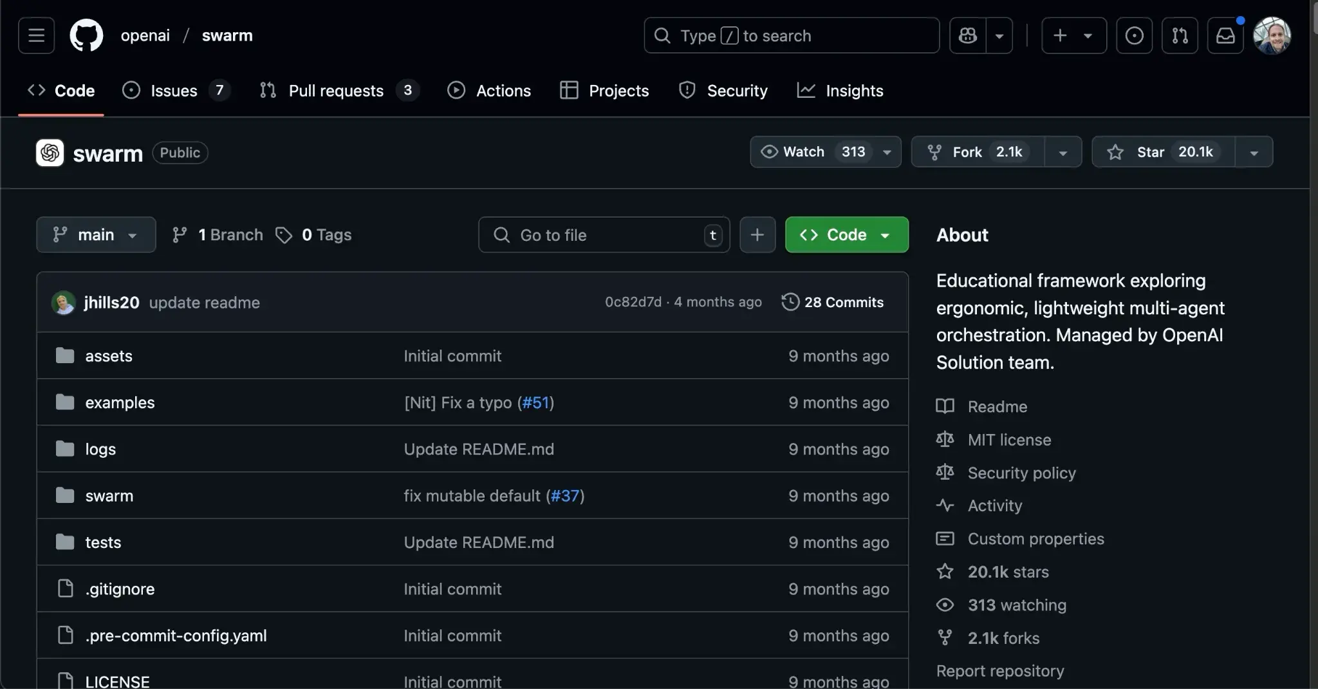1318x689 pixels.
Task: Open 'Update README.md' commit on logs row
Action: [x=479, y=449]
